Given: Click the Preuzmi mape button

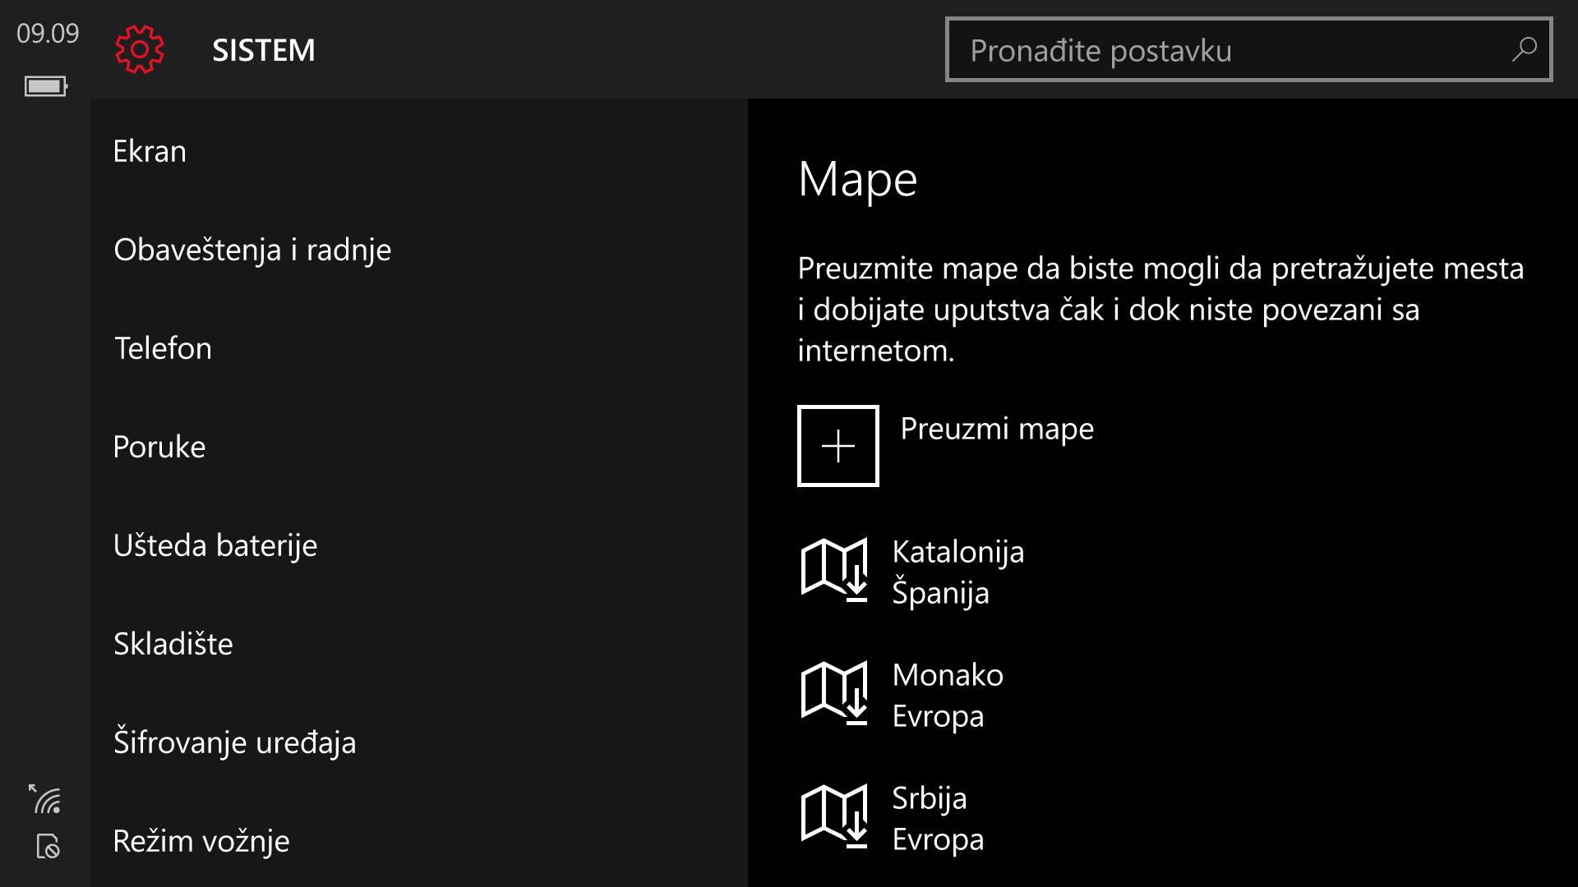Looking at the screenshot, I should tap(996, 428).
